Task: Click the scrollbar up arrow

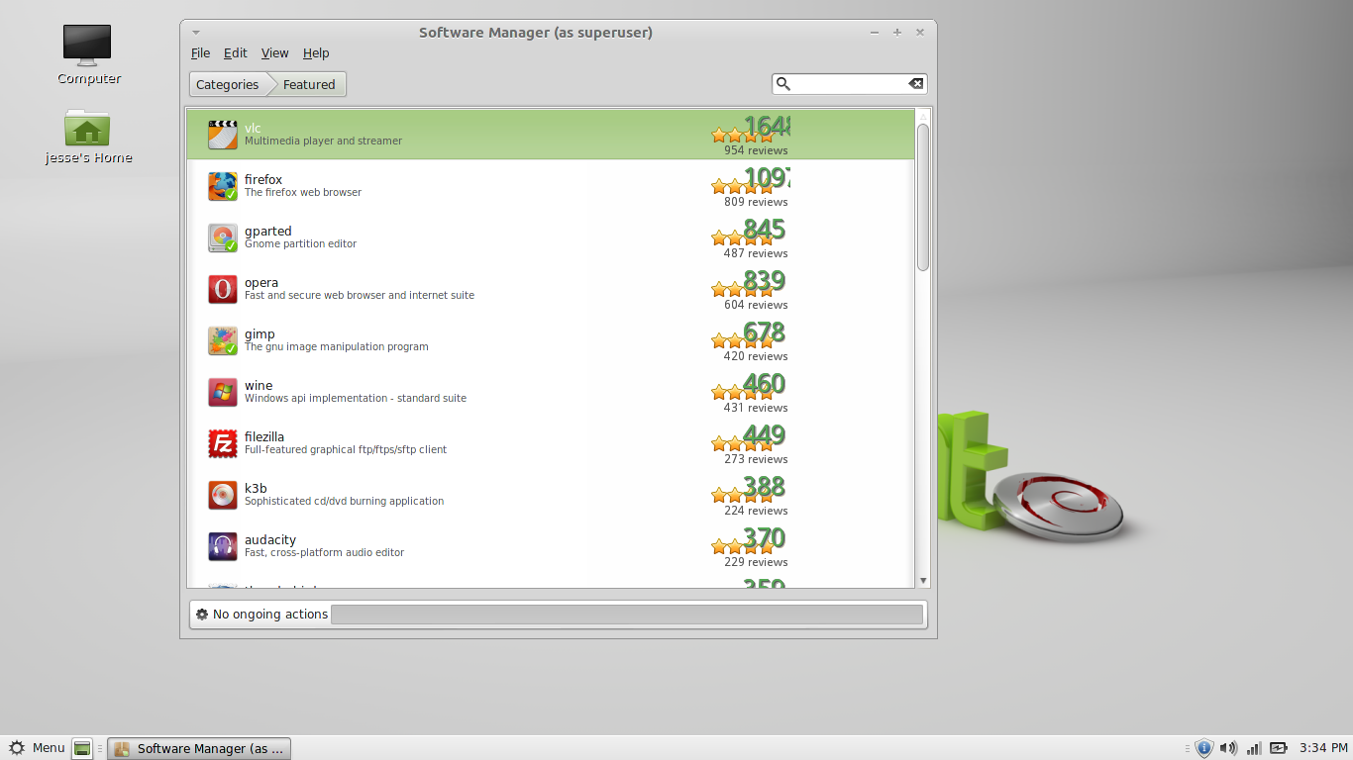Action: tap(923, 116)
